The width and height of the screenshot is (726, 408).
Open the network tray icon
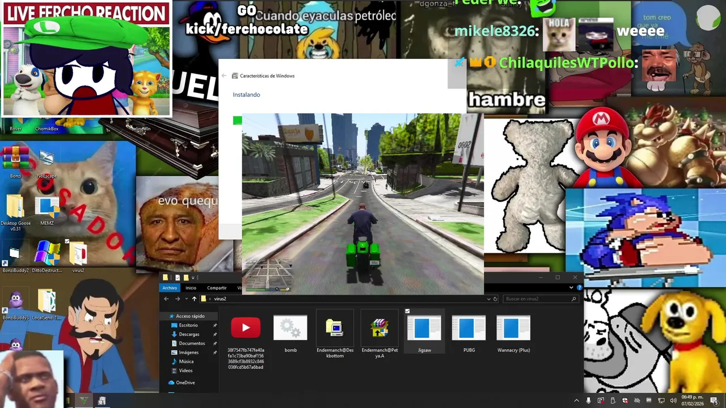(x=661, y=401)
